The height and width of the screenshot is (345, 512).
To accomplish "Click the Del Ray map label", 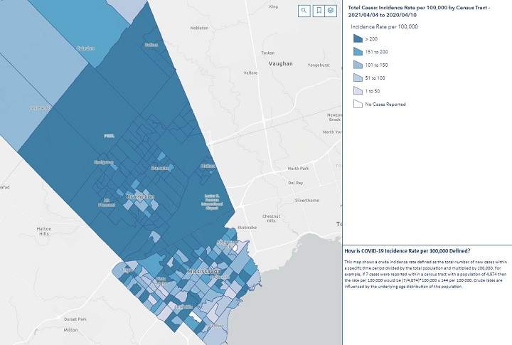I will [x=296, y=183].
